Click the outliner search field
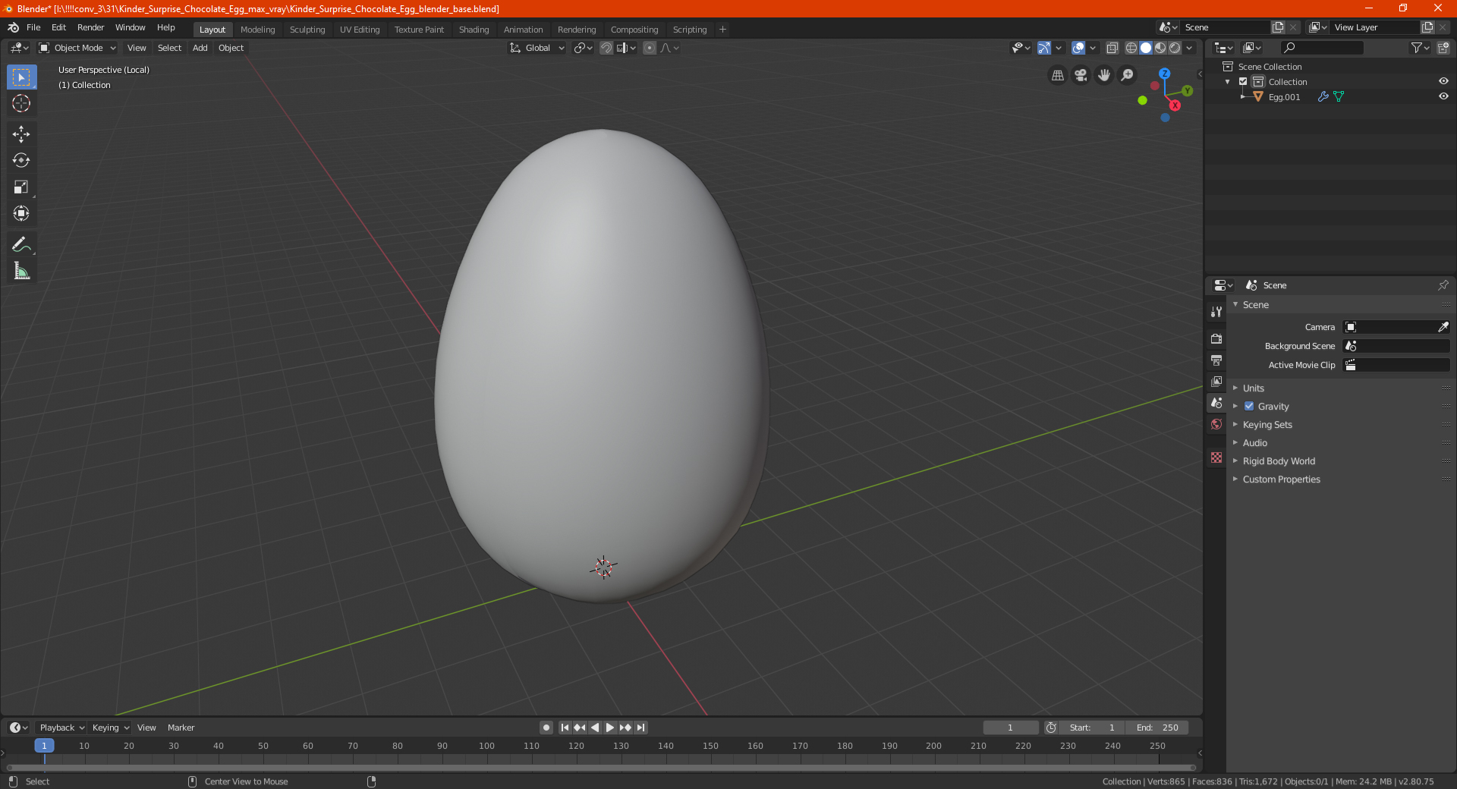The height and width of the screenshot is (789, 1457). 1321,48
